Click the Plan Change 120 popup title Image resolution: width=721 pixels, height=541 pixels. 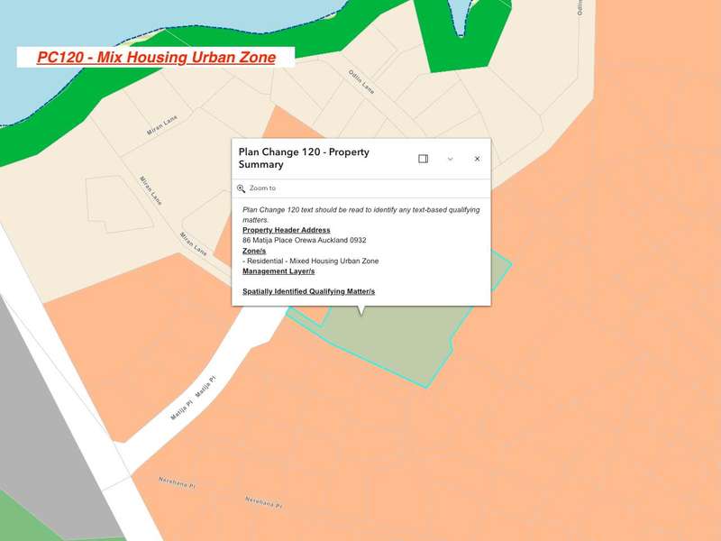[304, 158]
